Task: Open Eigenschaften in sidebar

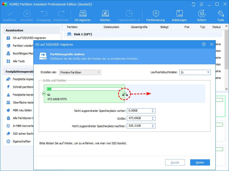Action: (18, 141)
